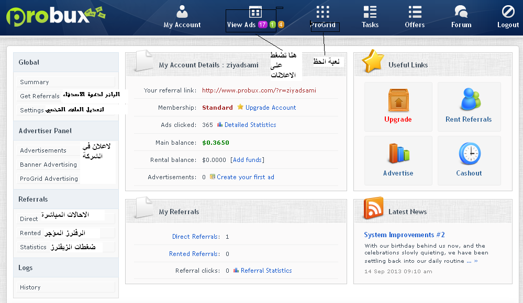Click the star icon beside Upgrade Account
Viewport: 523px width, 303px height.
pyautogui.click(x=240, y=107)
